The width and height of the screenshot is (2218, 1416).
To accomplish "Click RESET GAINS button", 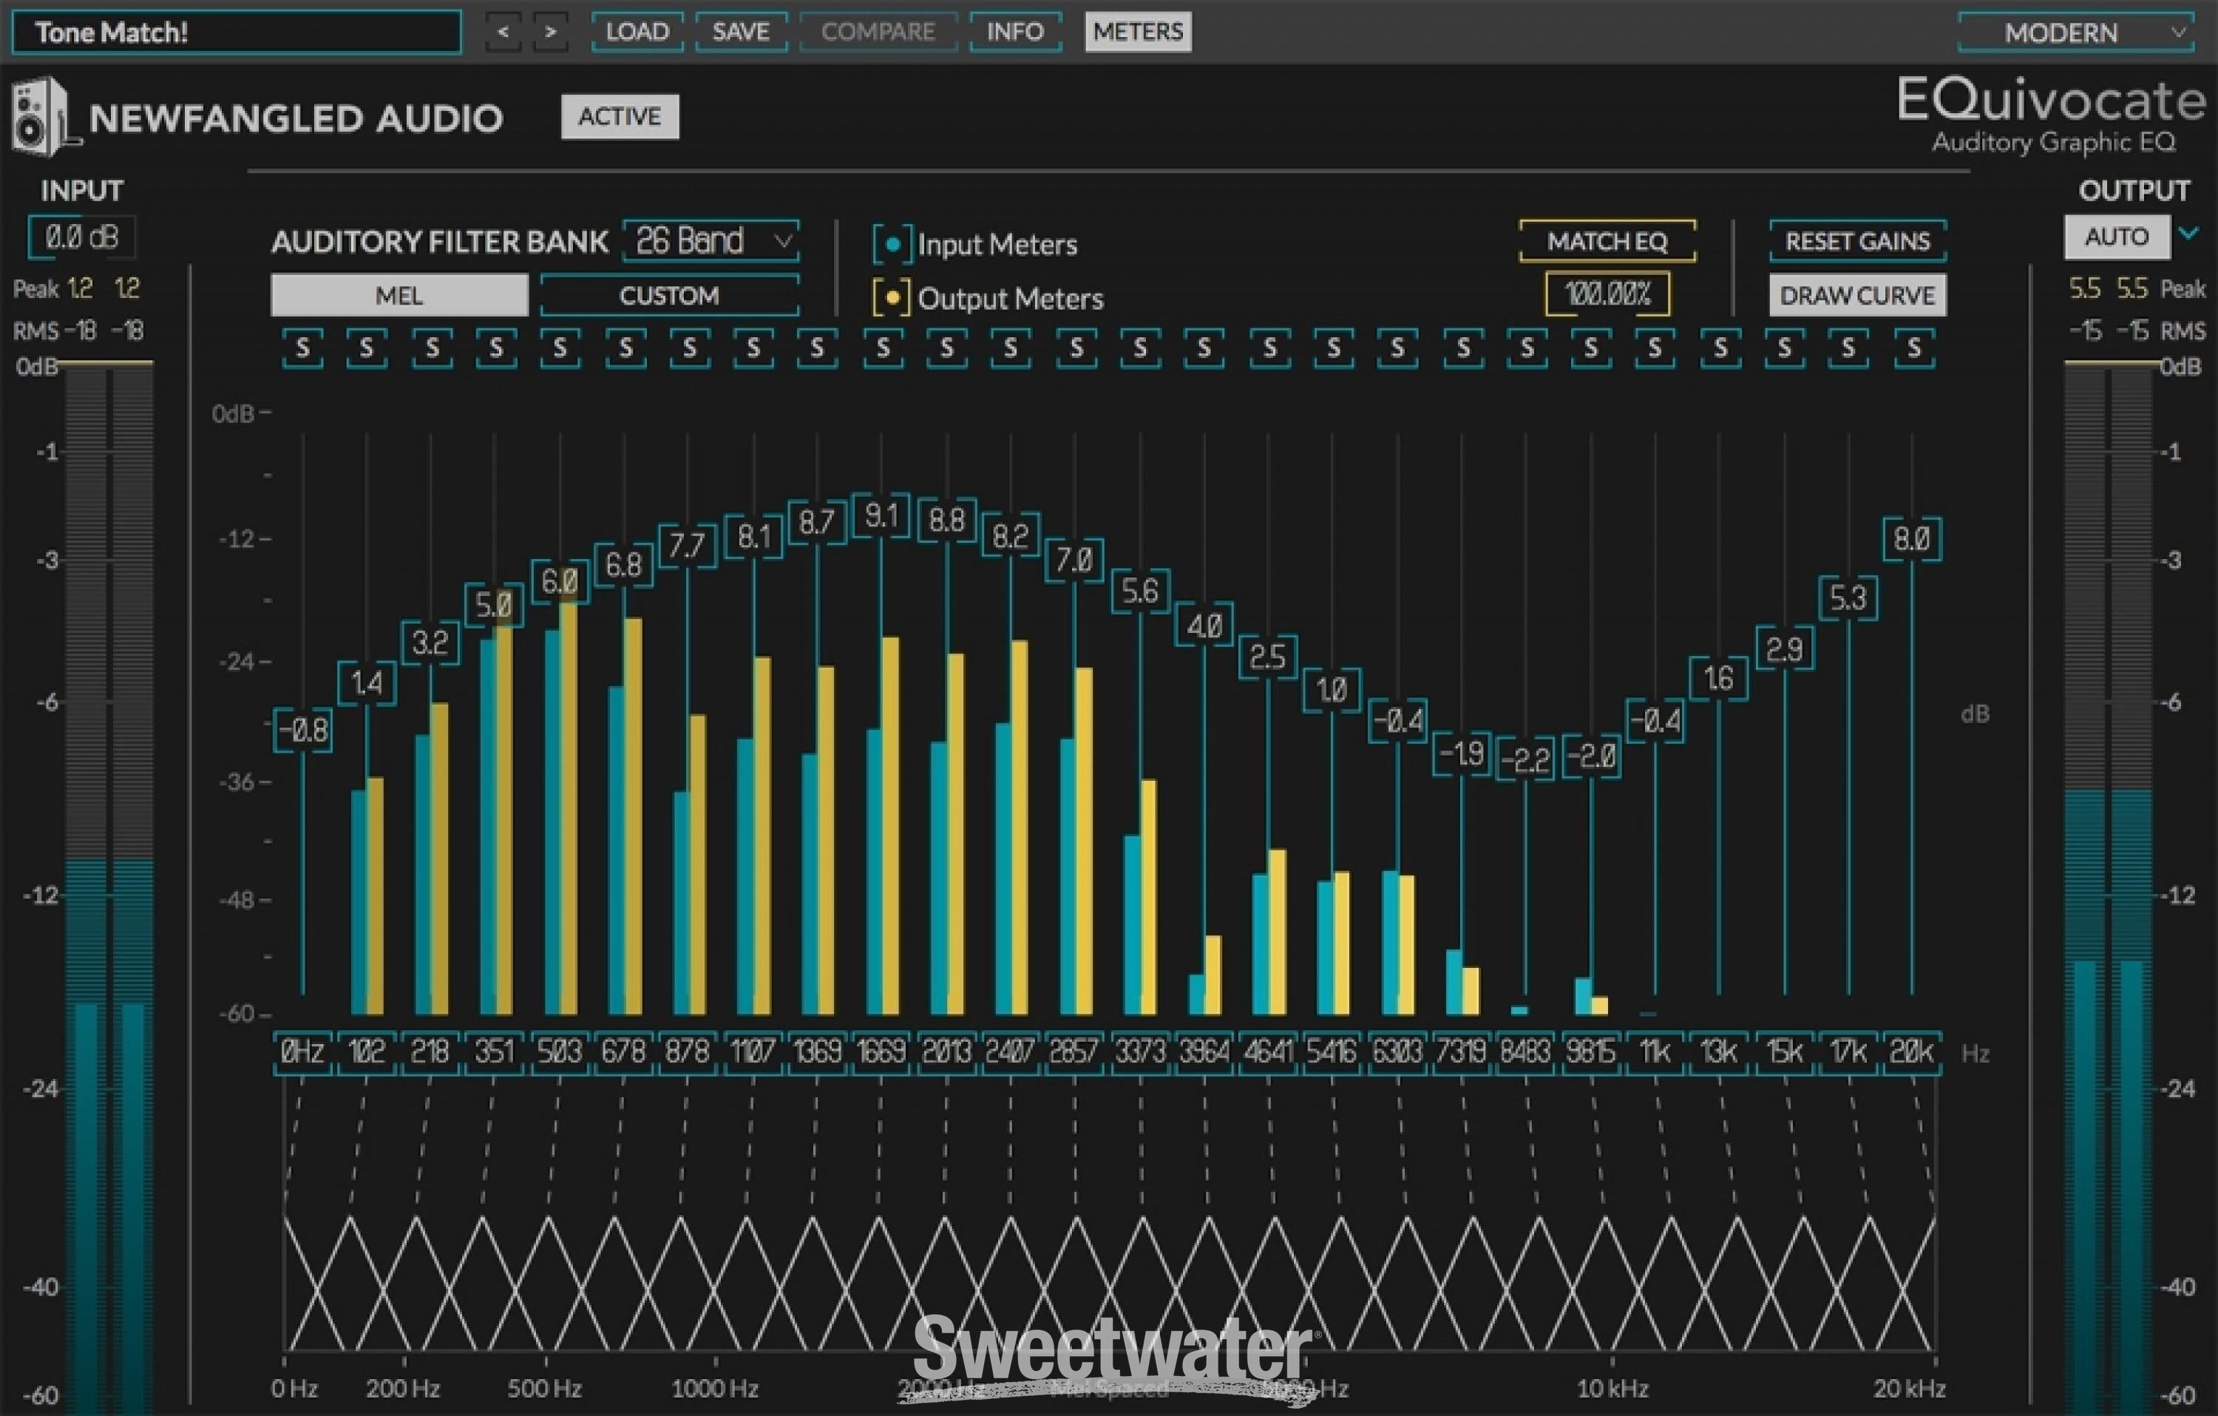I will point(1858,241).
